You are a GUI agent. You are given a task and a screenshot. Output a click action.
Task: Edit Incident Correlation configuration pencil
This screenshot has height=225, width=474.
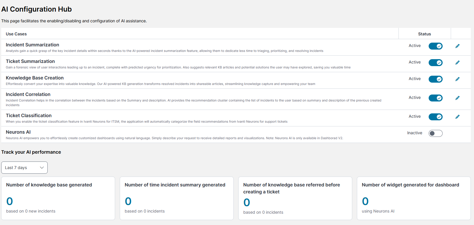[457, 98]
